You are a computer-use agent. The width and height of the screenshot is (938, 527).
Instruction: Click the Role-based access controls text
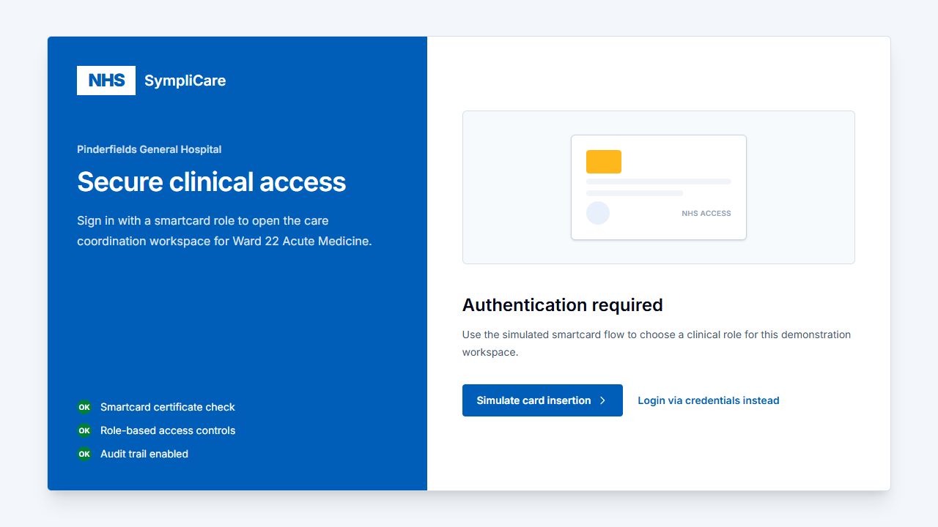point(168,430)
